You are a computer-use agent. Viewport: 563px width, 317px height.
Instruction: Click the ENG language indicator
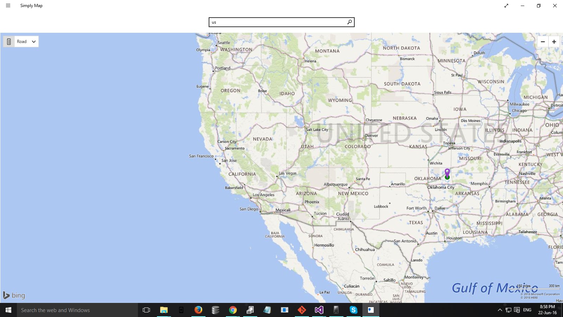click(x=527, y=310)
